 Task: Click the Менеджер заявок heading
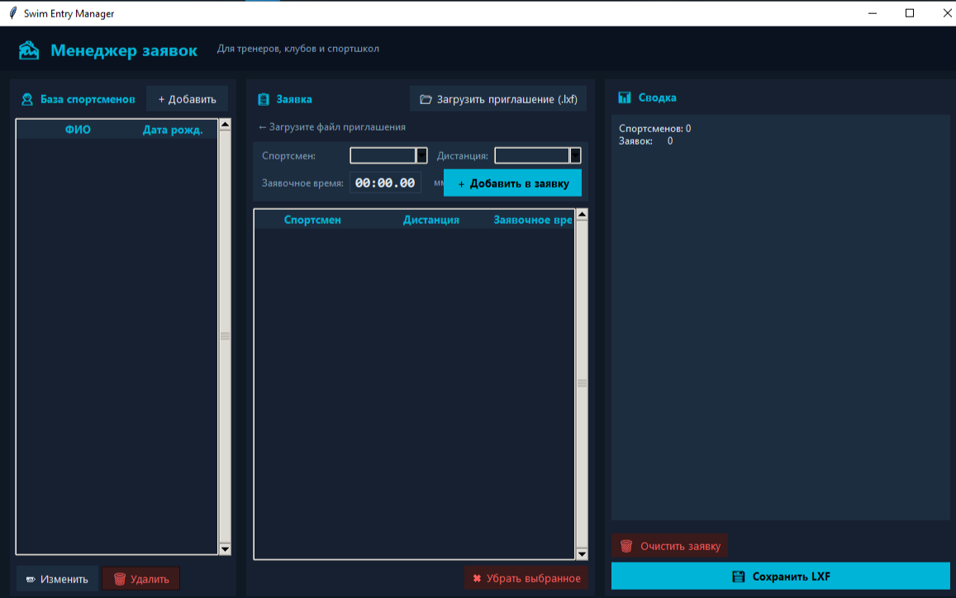pyautogui.click(x=124, y=50)
